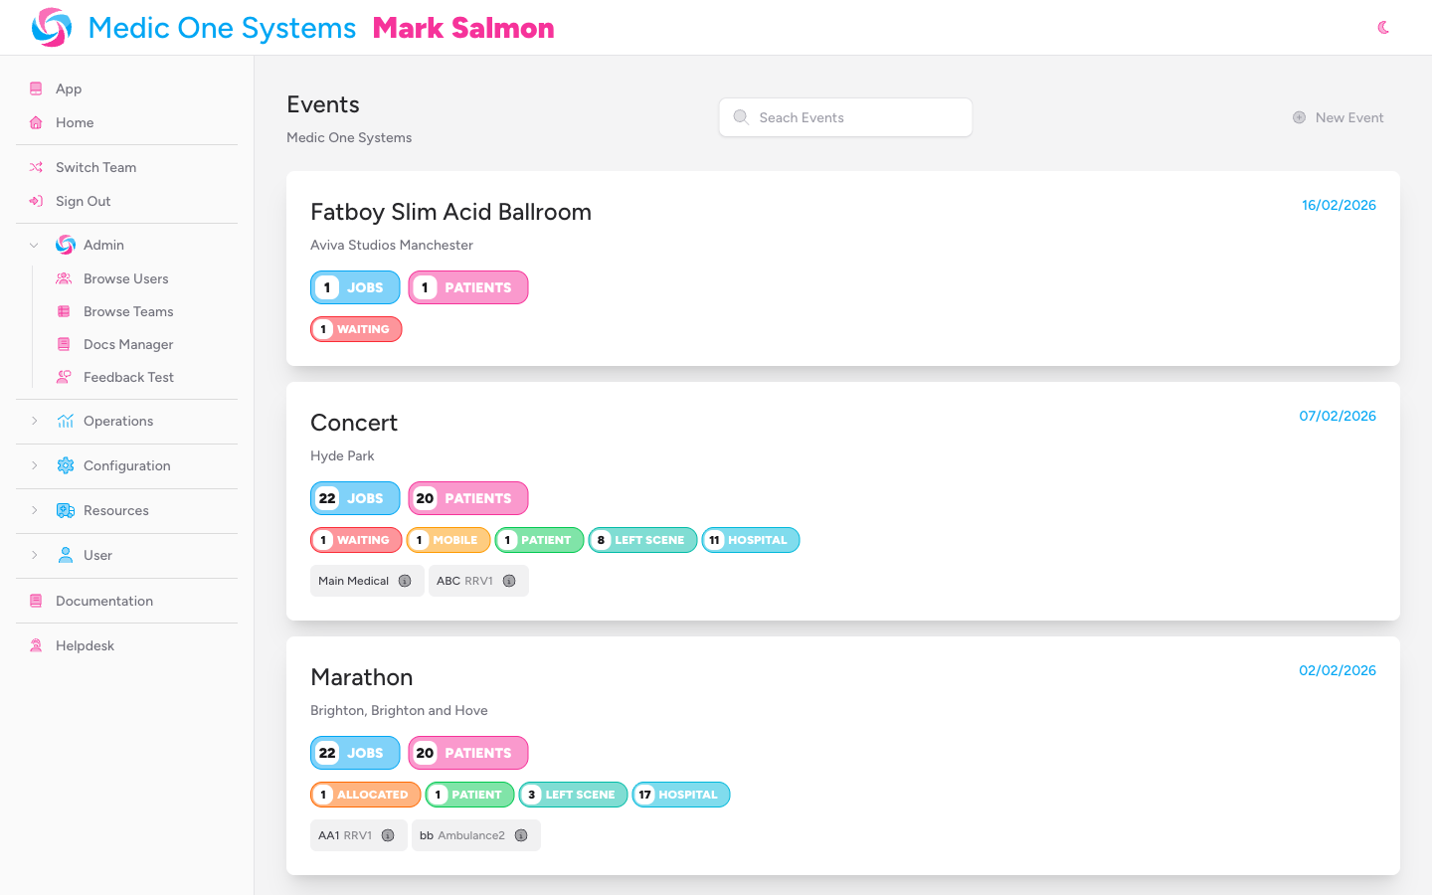
Task: Click the 22 JOBS badge on the Concert card
Action: point(355,498)
